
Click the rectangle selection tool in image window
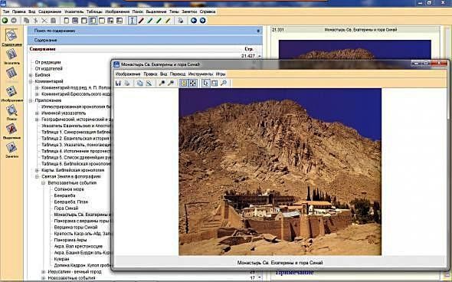click(215, 84)
